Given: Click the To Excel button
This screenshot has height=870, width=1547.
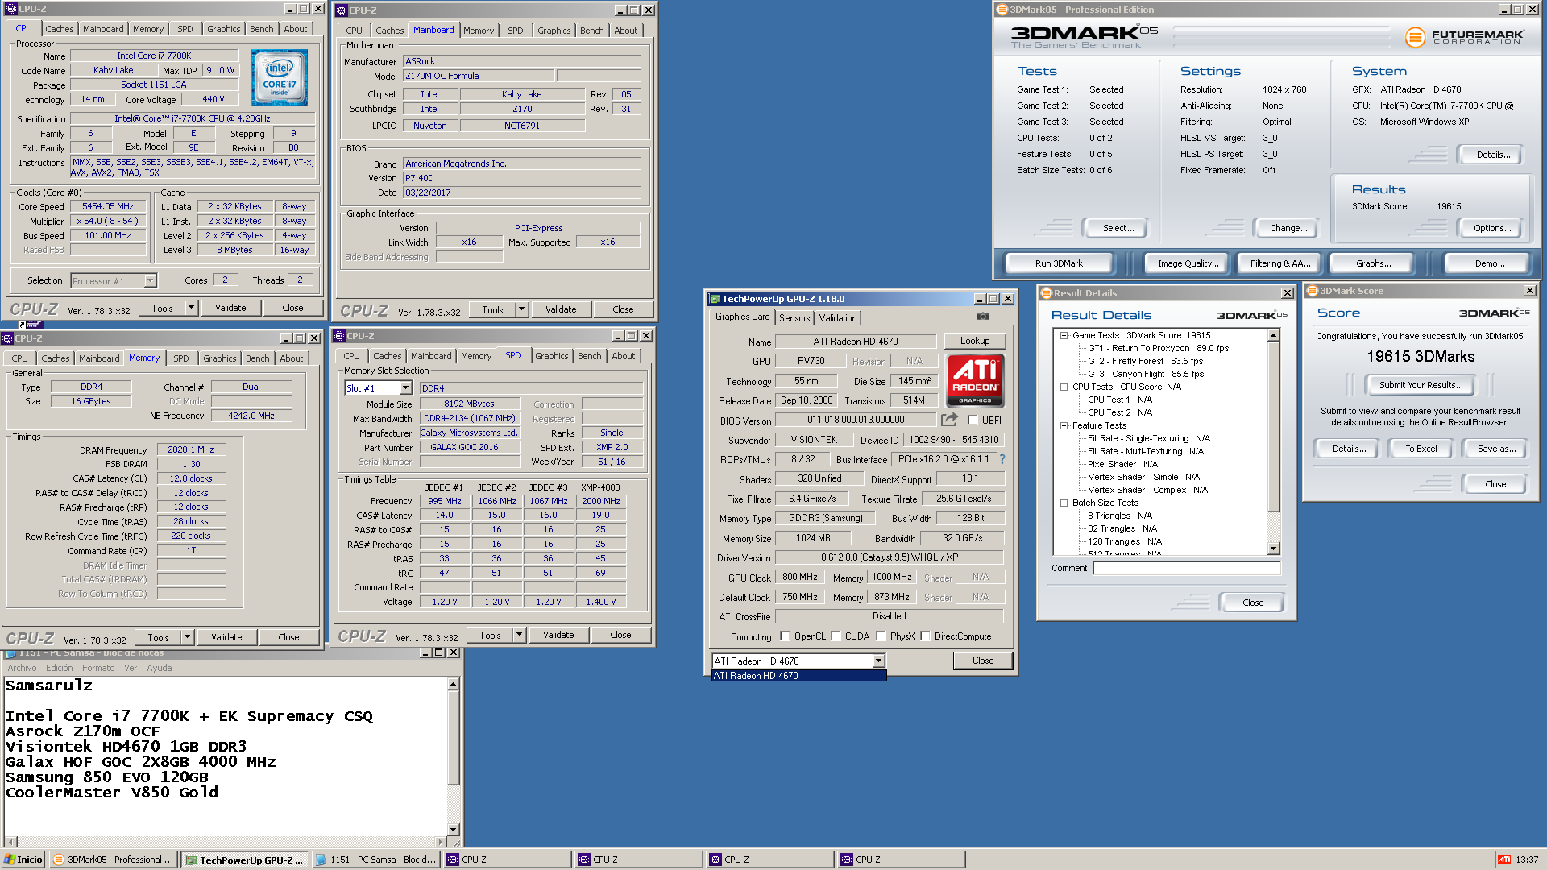Looking at the screenshot, I should tap(1421, 449).
